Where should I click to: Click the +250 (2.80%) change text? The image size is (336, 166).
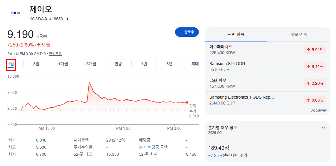click(21, 45)
